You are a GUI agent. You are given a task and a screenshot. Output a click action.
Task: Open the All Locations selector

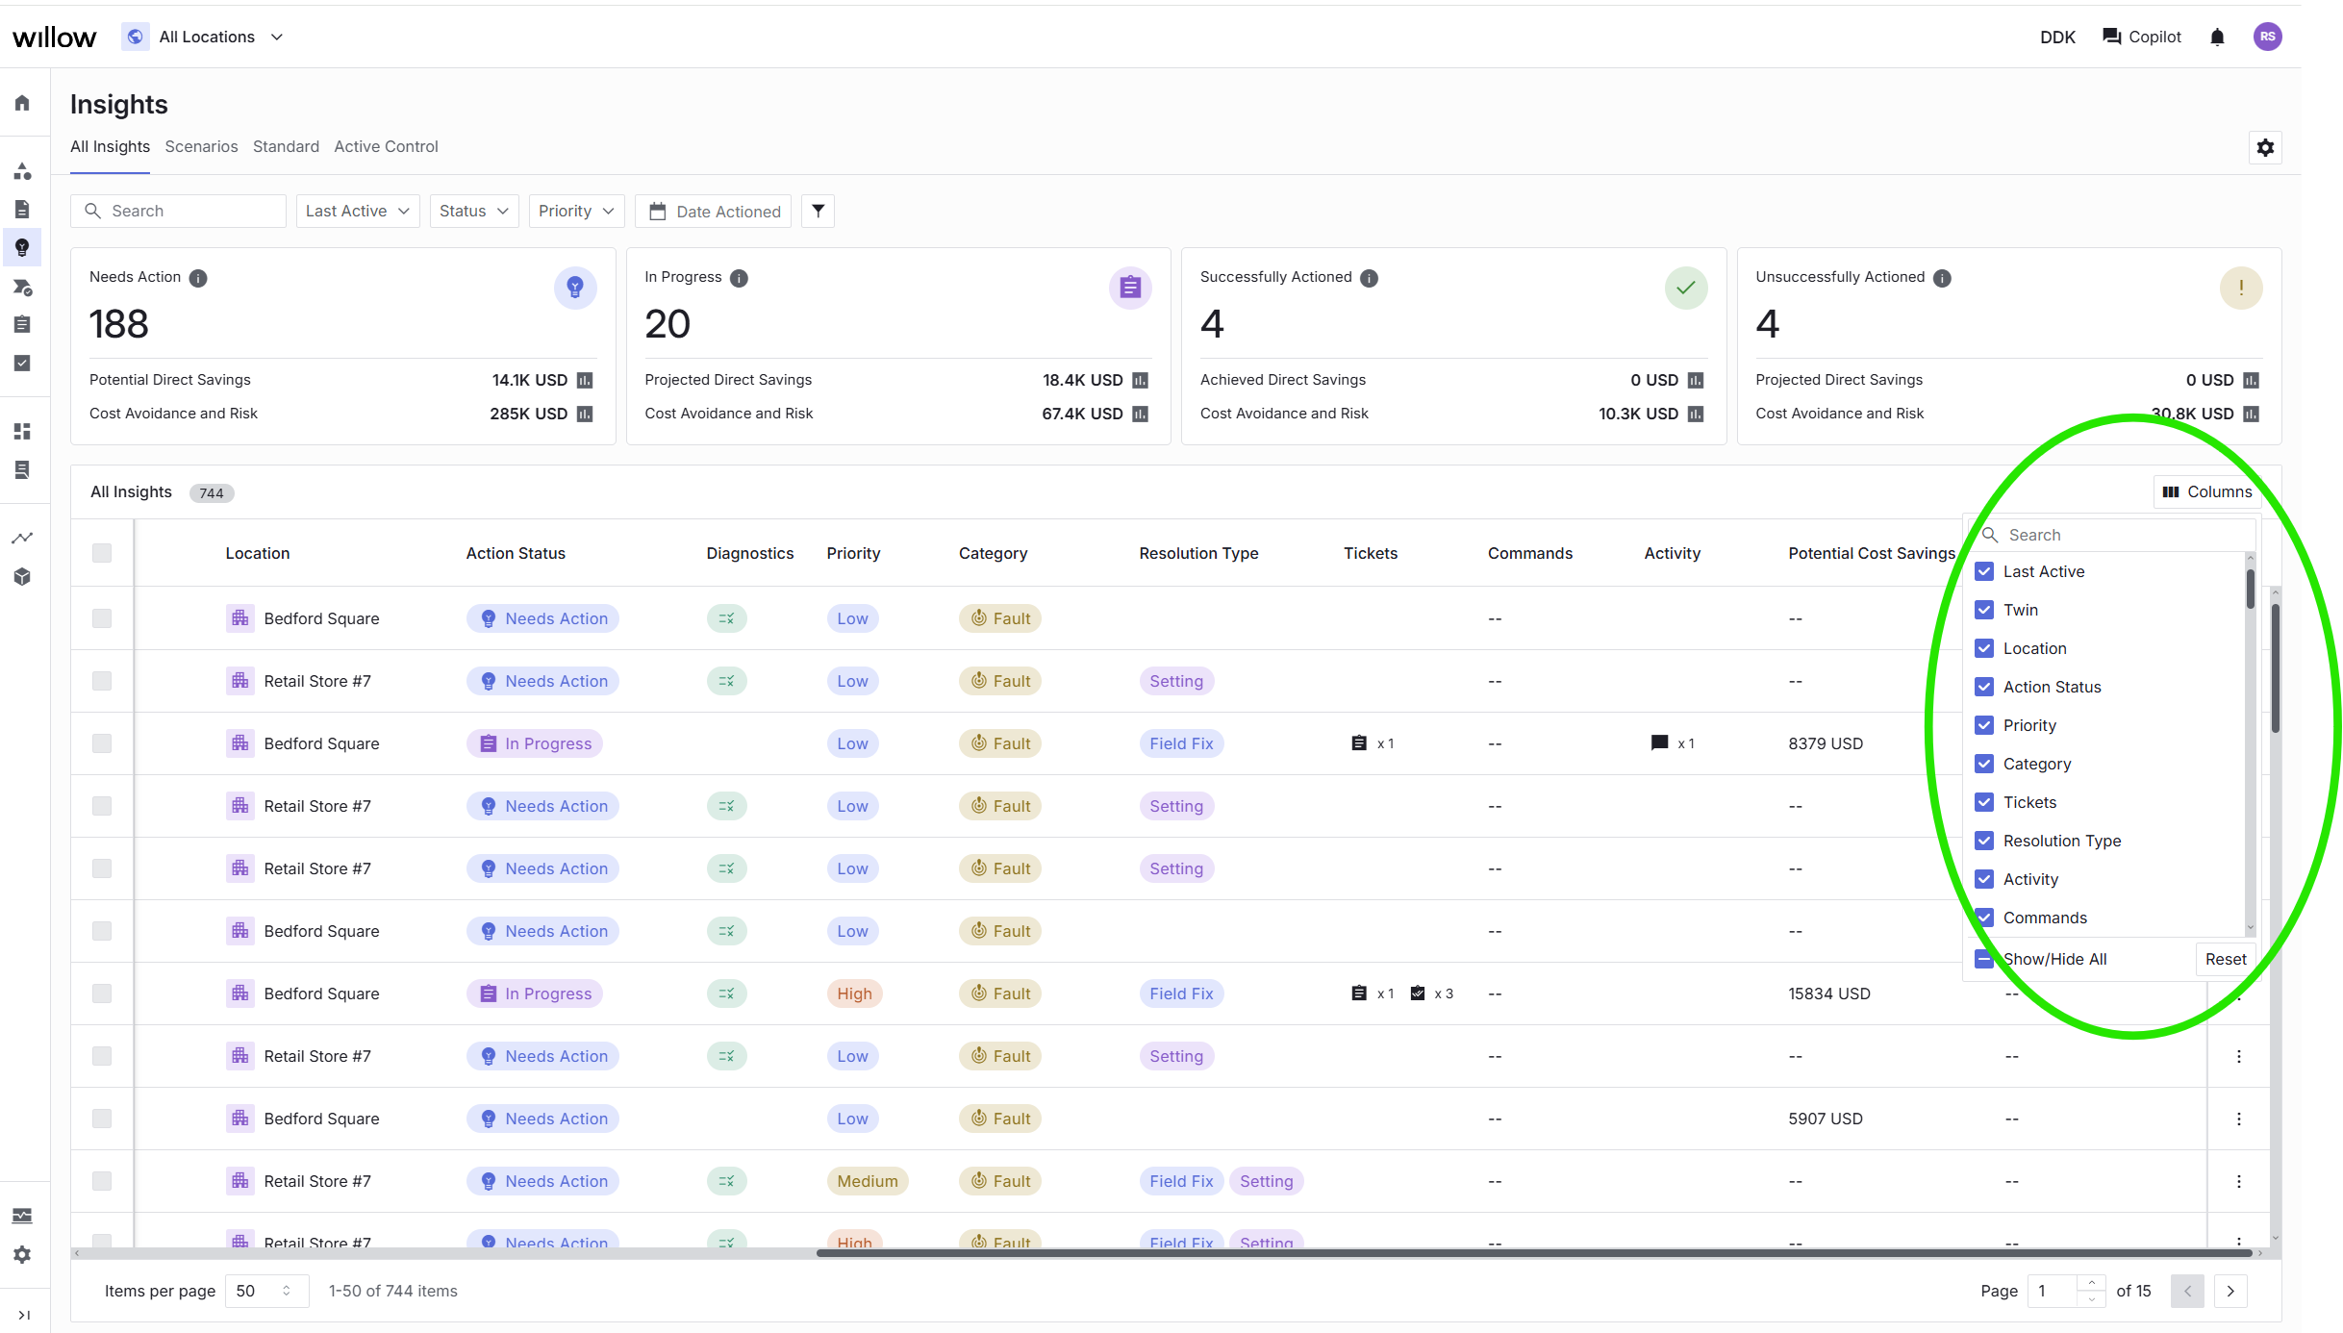(205, 37)
